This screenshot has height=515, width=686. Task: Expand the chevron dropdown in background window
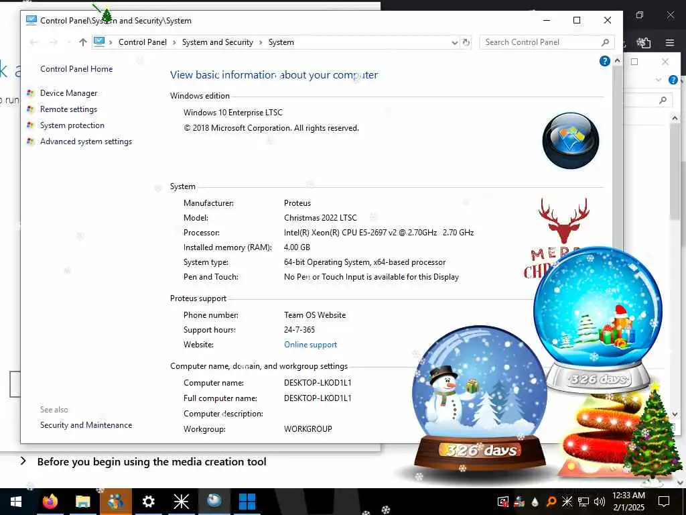[659, 80]
